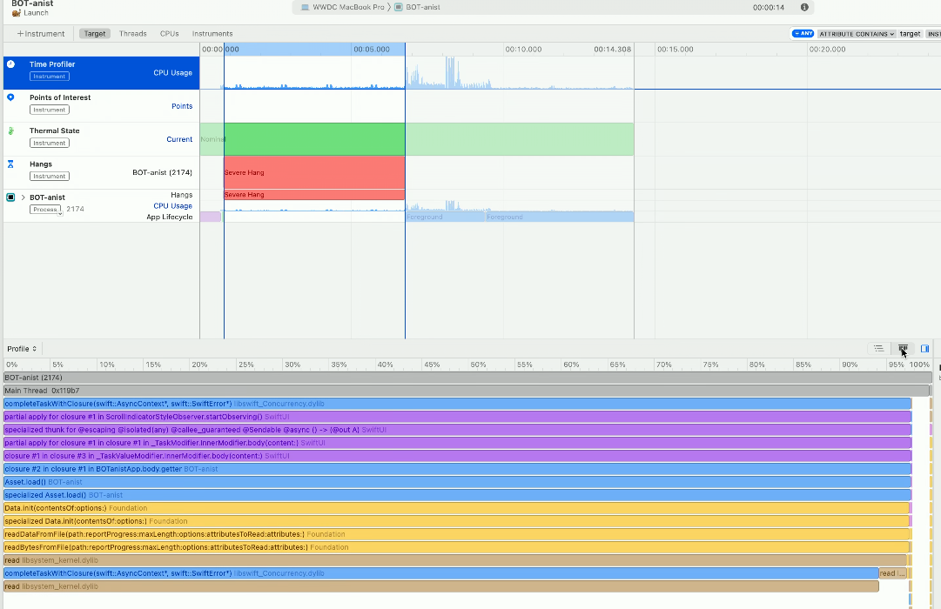Screen dimensions: 941x609
Task: Click the Points track label
Action: [182, 106]
